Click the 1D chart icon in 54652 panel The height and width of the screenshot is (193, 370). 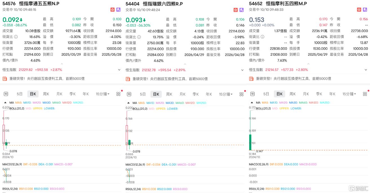pyautogui.click(x=252, y=94)
